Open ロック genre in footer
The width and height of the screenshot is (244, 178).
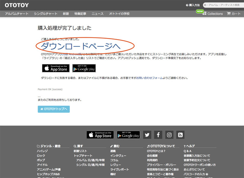point(41,156)
